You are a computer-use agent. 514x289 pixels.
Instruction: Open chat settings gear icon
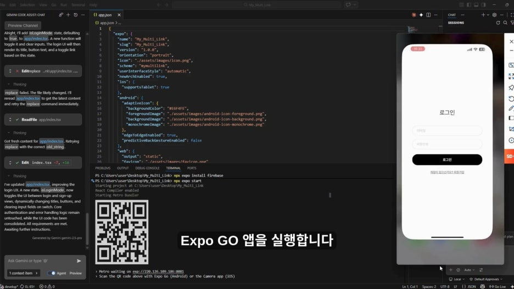[494, 15]
